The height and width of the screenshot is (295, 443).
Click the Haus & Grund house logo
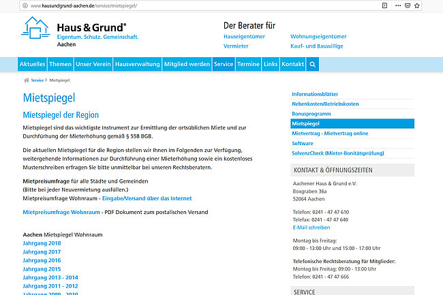(36, 31)
